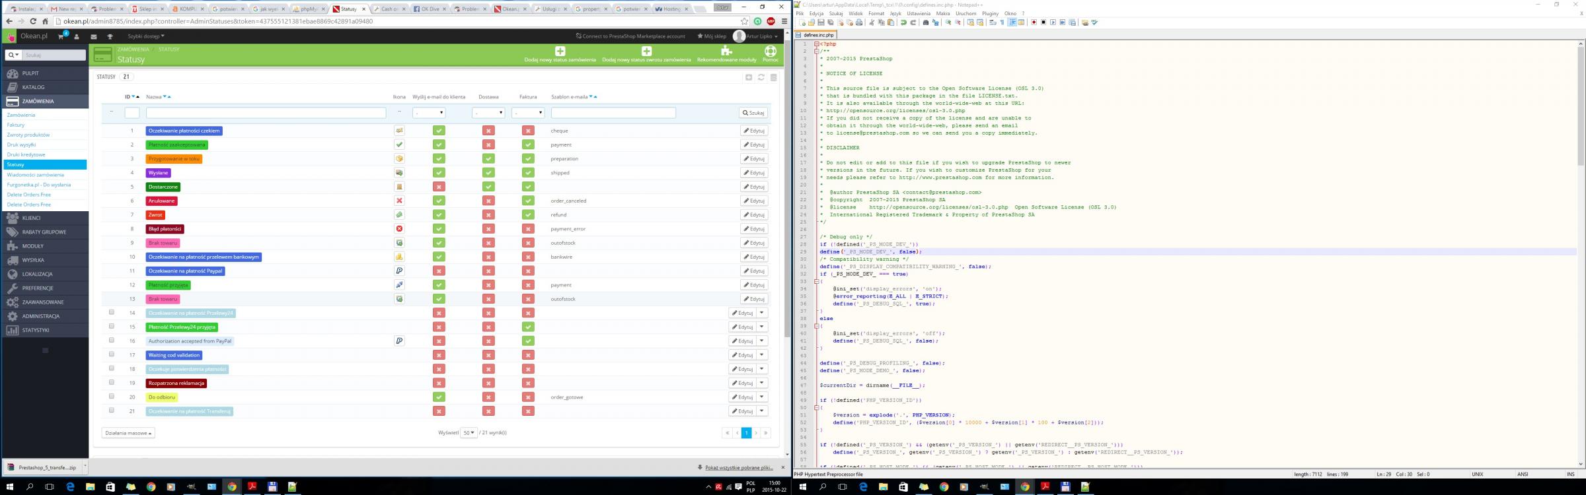
Task: Click the trophy icon in PrestaShop header
Action: coord(110,36)
